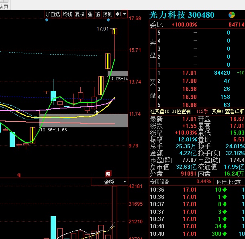Click the stock name 光力科技 300480
Viewport: 245px width, 239px height.
[x=182, y=15]
